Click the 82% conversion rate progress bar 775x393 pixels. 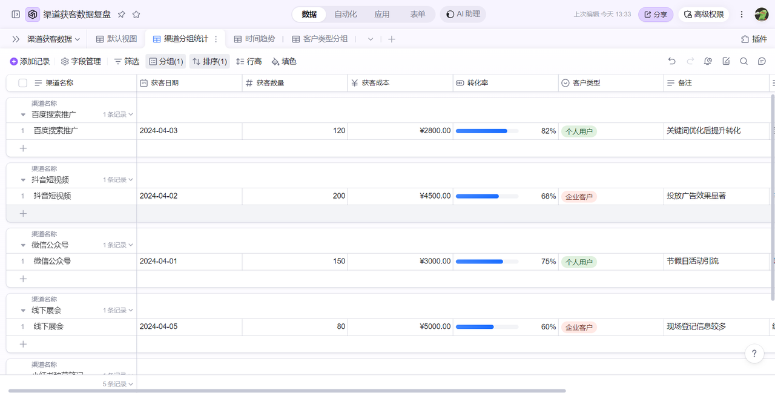pyautogui.click(x=486, y=131)
